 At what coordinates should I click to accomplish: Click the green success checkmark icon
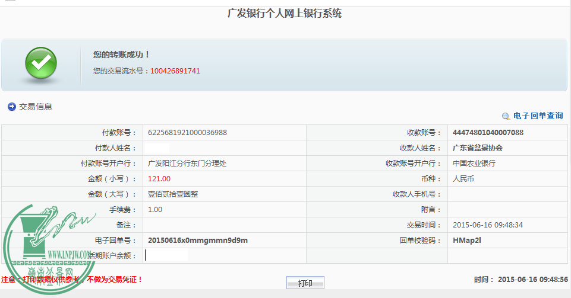point(40,65)
